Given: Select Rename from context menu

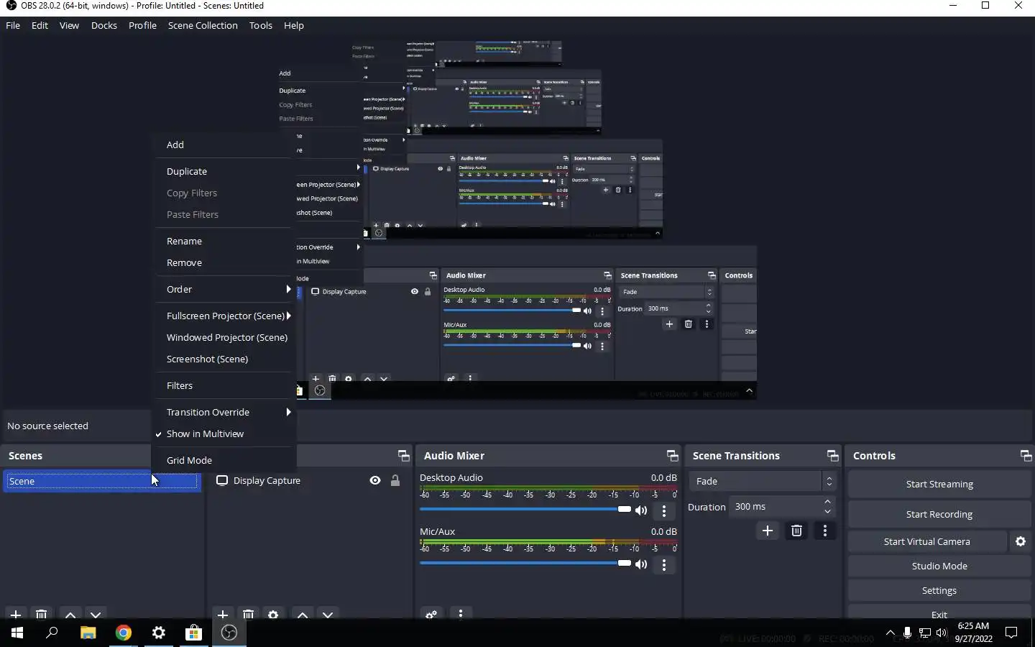Looking at the screenshot, I should click(224, 241).
